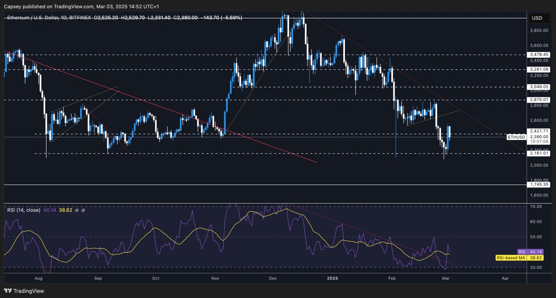Click the 3,478.45 price level label
556x298 pixels.
click(539, 54)
